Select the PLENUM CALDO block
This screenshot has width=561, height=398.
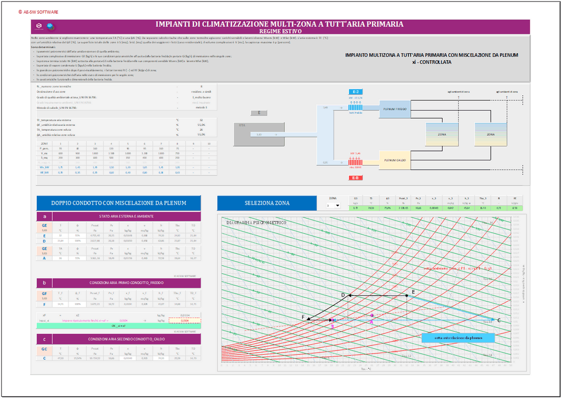coord(394,160)
